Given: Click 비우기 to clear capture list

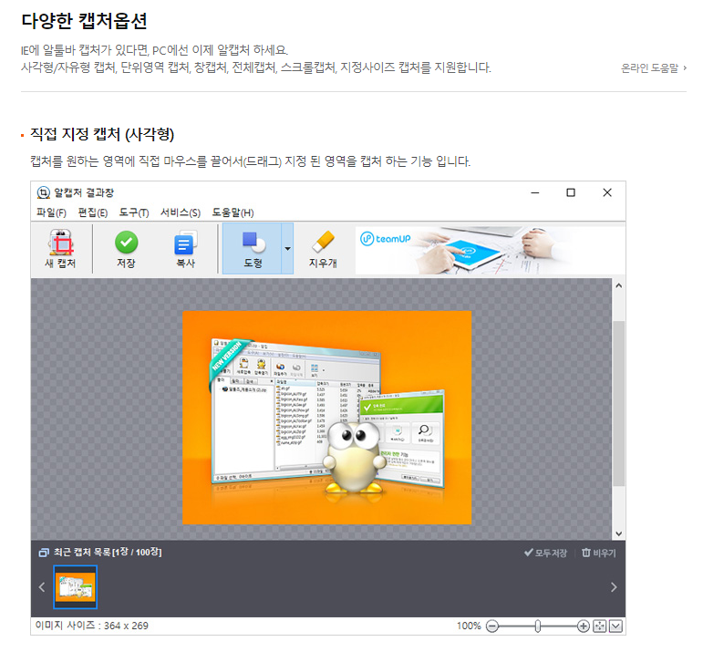Looking at the screenshot, I should pos(599,553).
